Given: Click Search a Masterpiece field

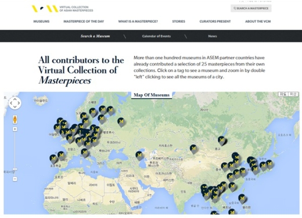Looking at the screenshot, I should pos(251,8).
